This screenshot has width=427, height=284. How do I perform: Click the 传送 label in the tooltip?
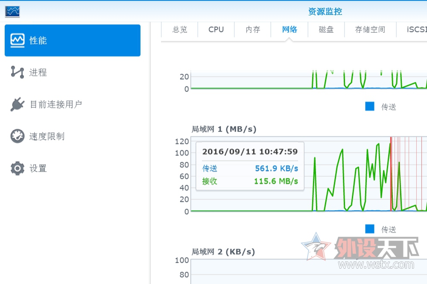click(209, 168)
